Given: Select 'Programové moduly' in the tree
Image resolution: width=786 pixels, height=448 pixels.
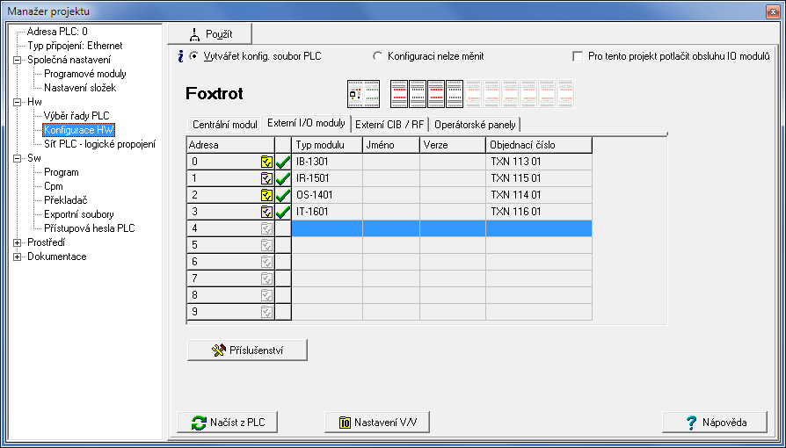Looking at the screenshot, I should [85, 74].
